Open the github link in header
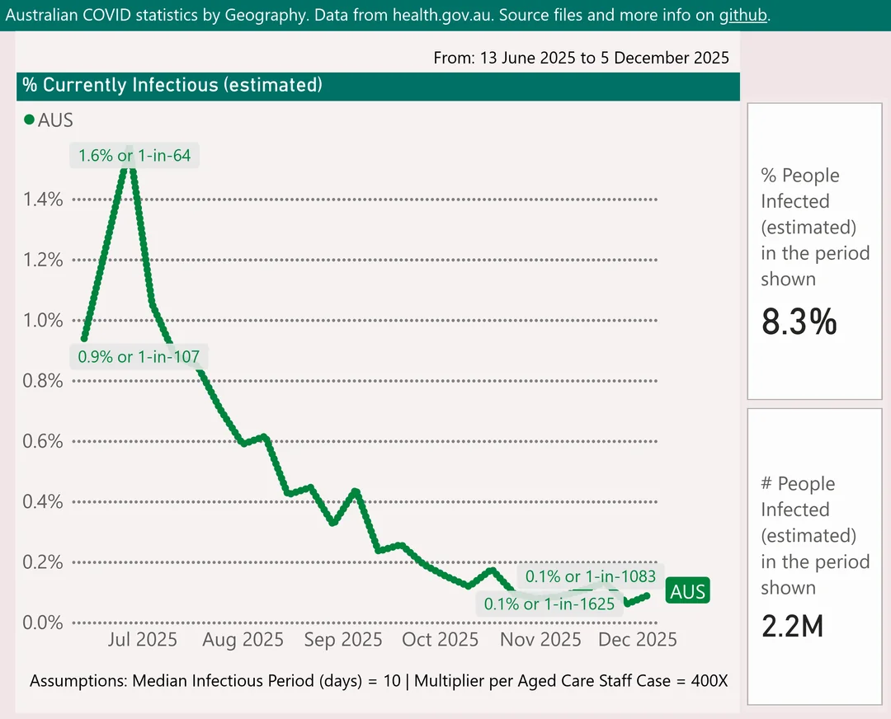This screenshot has width=891, height=719. pyautogui.click(x=743, y=15)
